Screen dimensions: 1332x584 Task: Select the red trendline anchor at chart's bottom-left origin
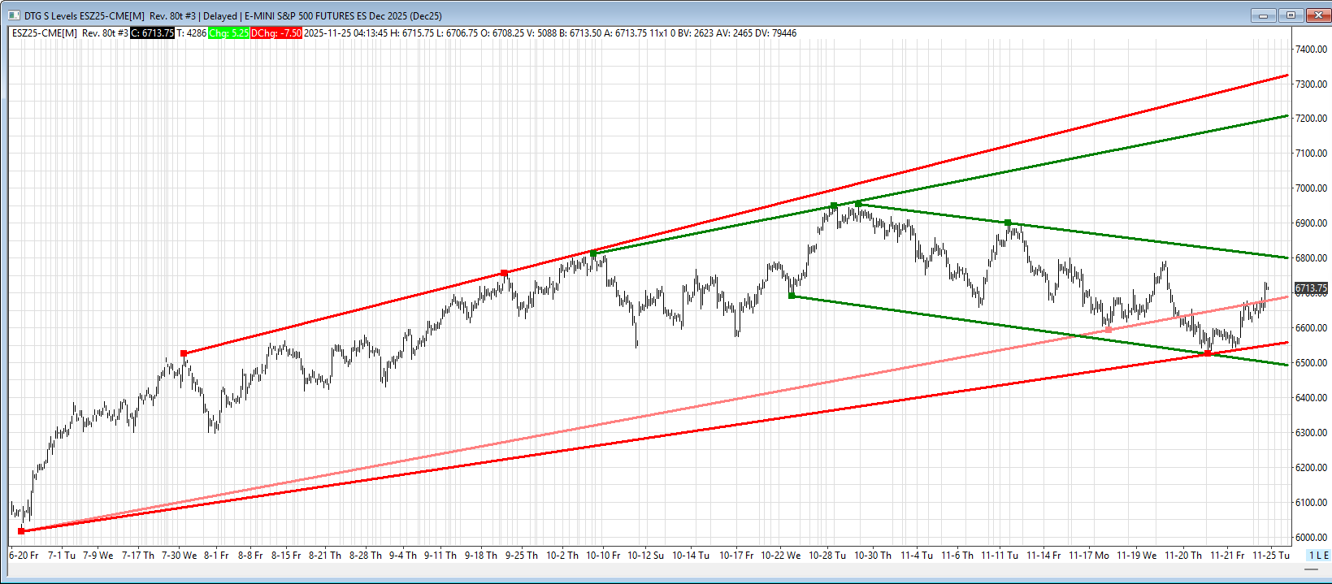(x=22, y=531)
